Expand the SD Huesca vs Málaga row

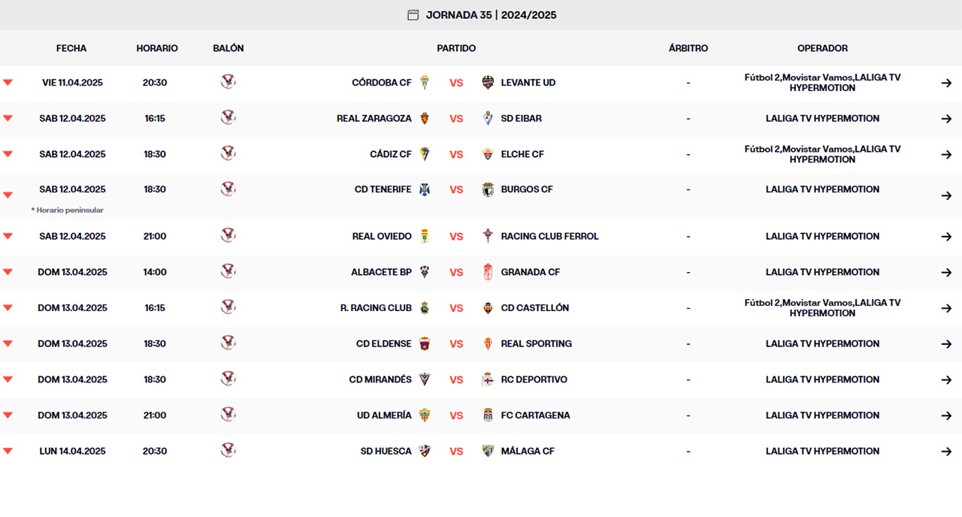pos(8,451)
